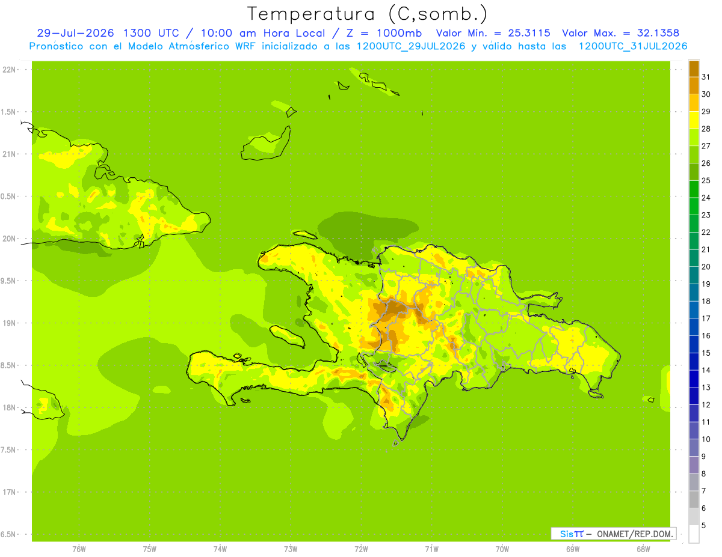Pick the green colorbar swatch between 26 and 27
Screen dimensions: 722x557
[694, 154]
